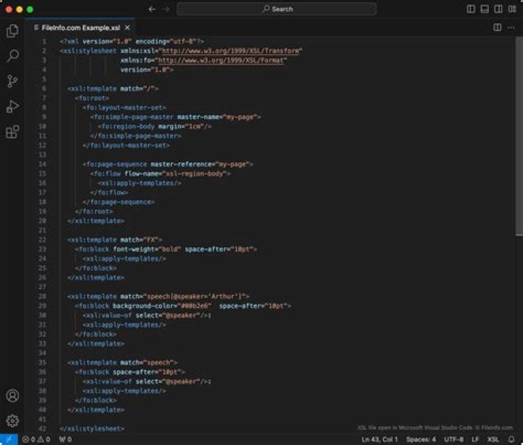Image resolution: width=523 pixels, height=445 pixels.
Task: Open the editor More Actions ellipsis
Action: click(511, 28)
